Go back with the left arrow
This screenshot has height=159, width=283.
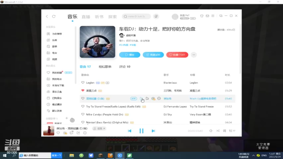[x=47, y=16]
